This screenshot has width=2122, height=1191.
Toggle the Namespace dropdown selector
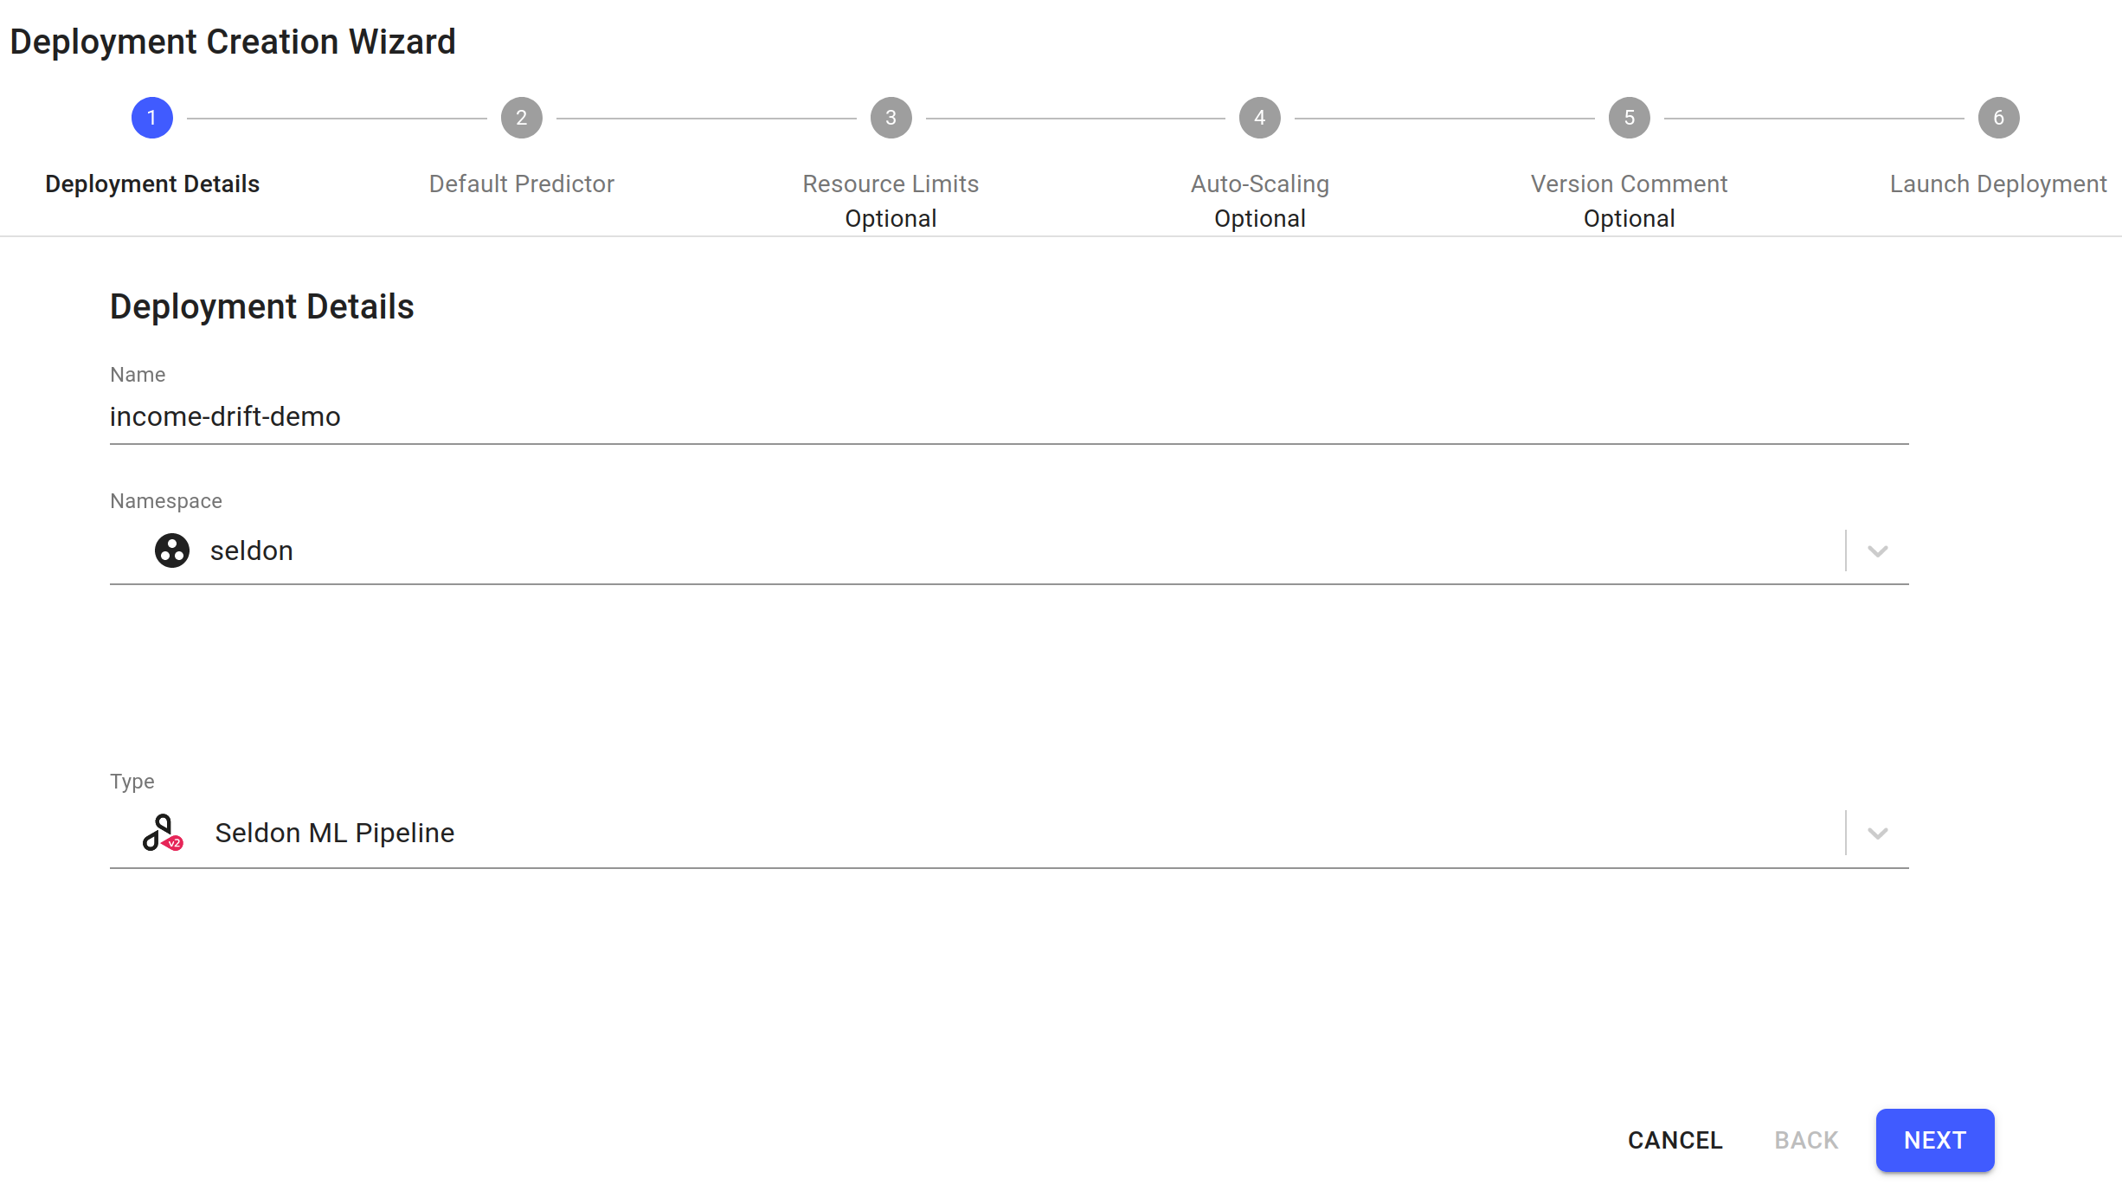click(1877, 551)
